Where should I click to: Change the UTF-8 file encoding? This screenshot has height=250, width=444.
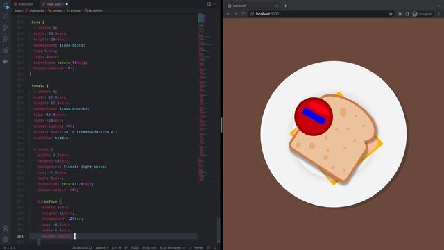117,247
